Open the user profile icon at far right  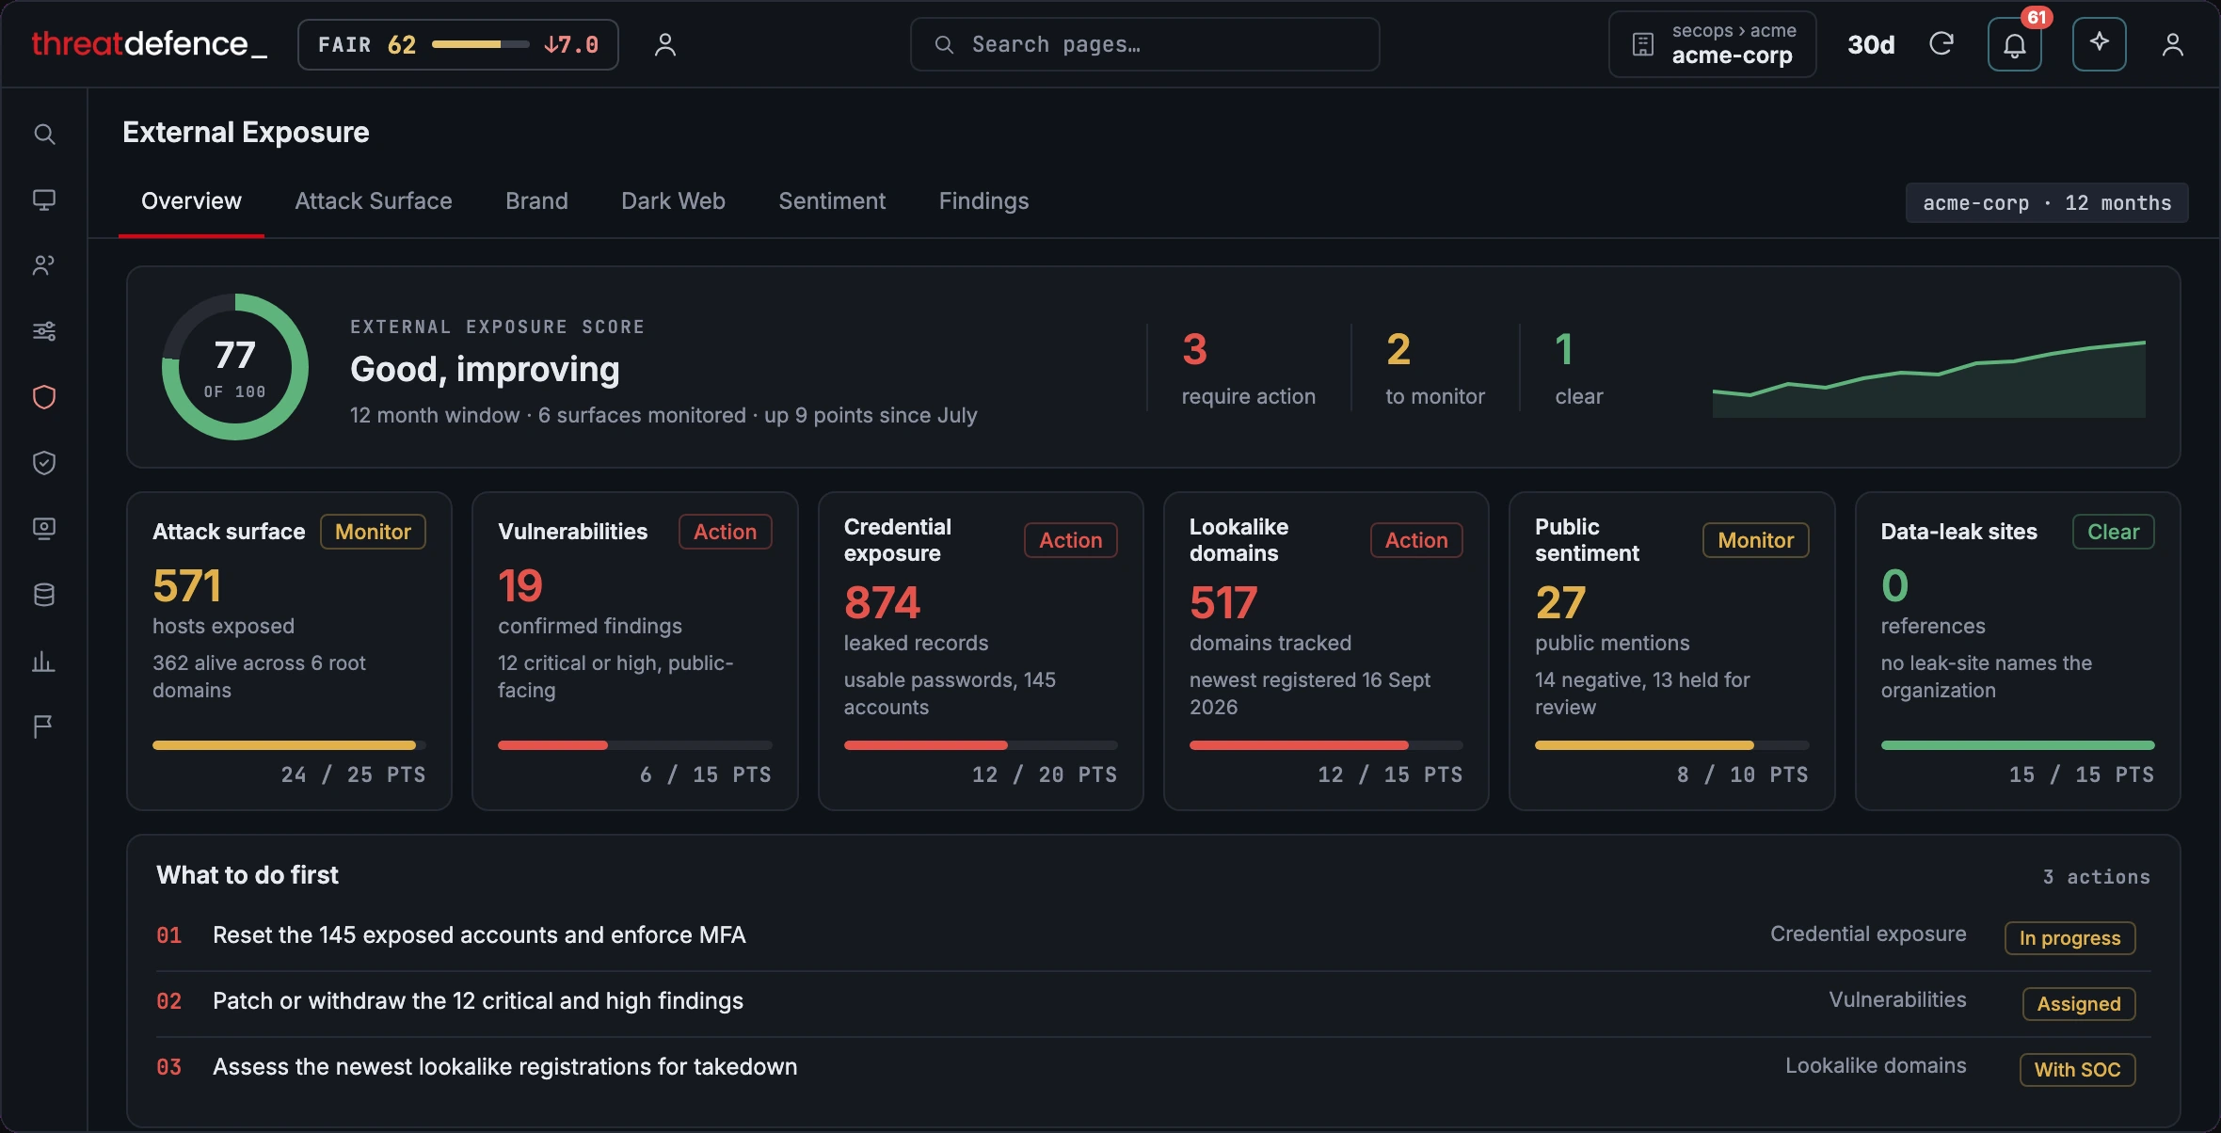tap(2173, 44)
